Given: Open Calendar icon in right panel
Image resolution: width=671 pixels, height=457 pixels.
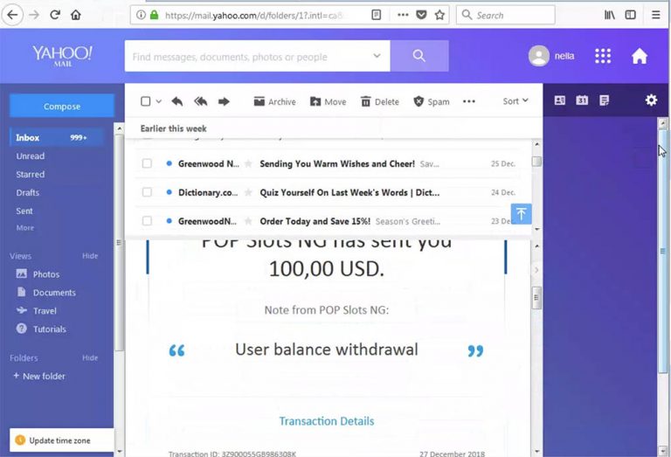Looking at the screenshot, I should coord(582,100).
